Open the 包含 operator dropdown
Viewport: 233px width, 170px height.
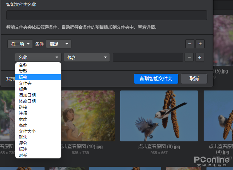coord(87,57)
